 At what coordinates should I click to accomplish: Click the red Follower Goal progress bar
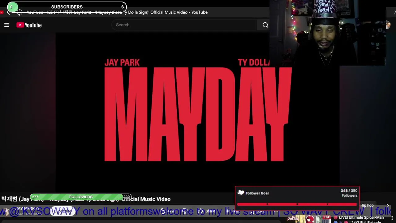(x=297, y=204)
